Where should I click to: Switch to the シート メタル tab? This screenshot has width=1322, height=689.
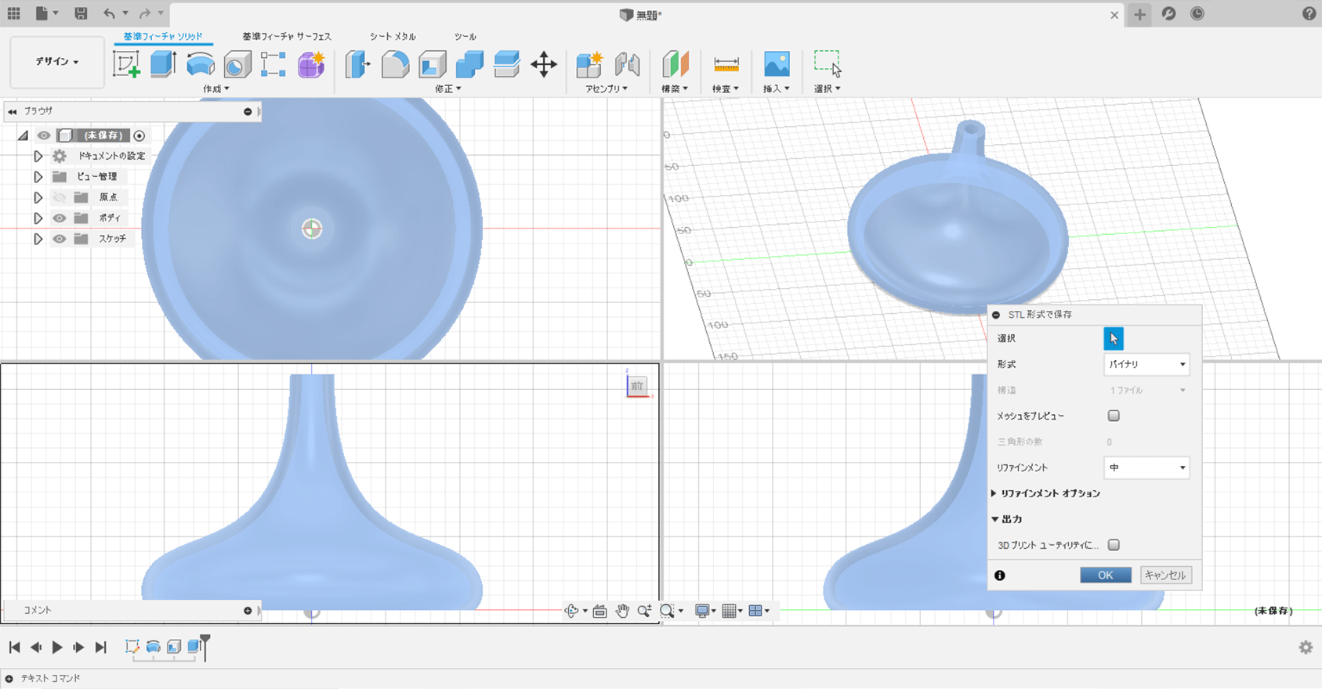(x=393, y=37)
